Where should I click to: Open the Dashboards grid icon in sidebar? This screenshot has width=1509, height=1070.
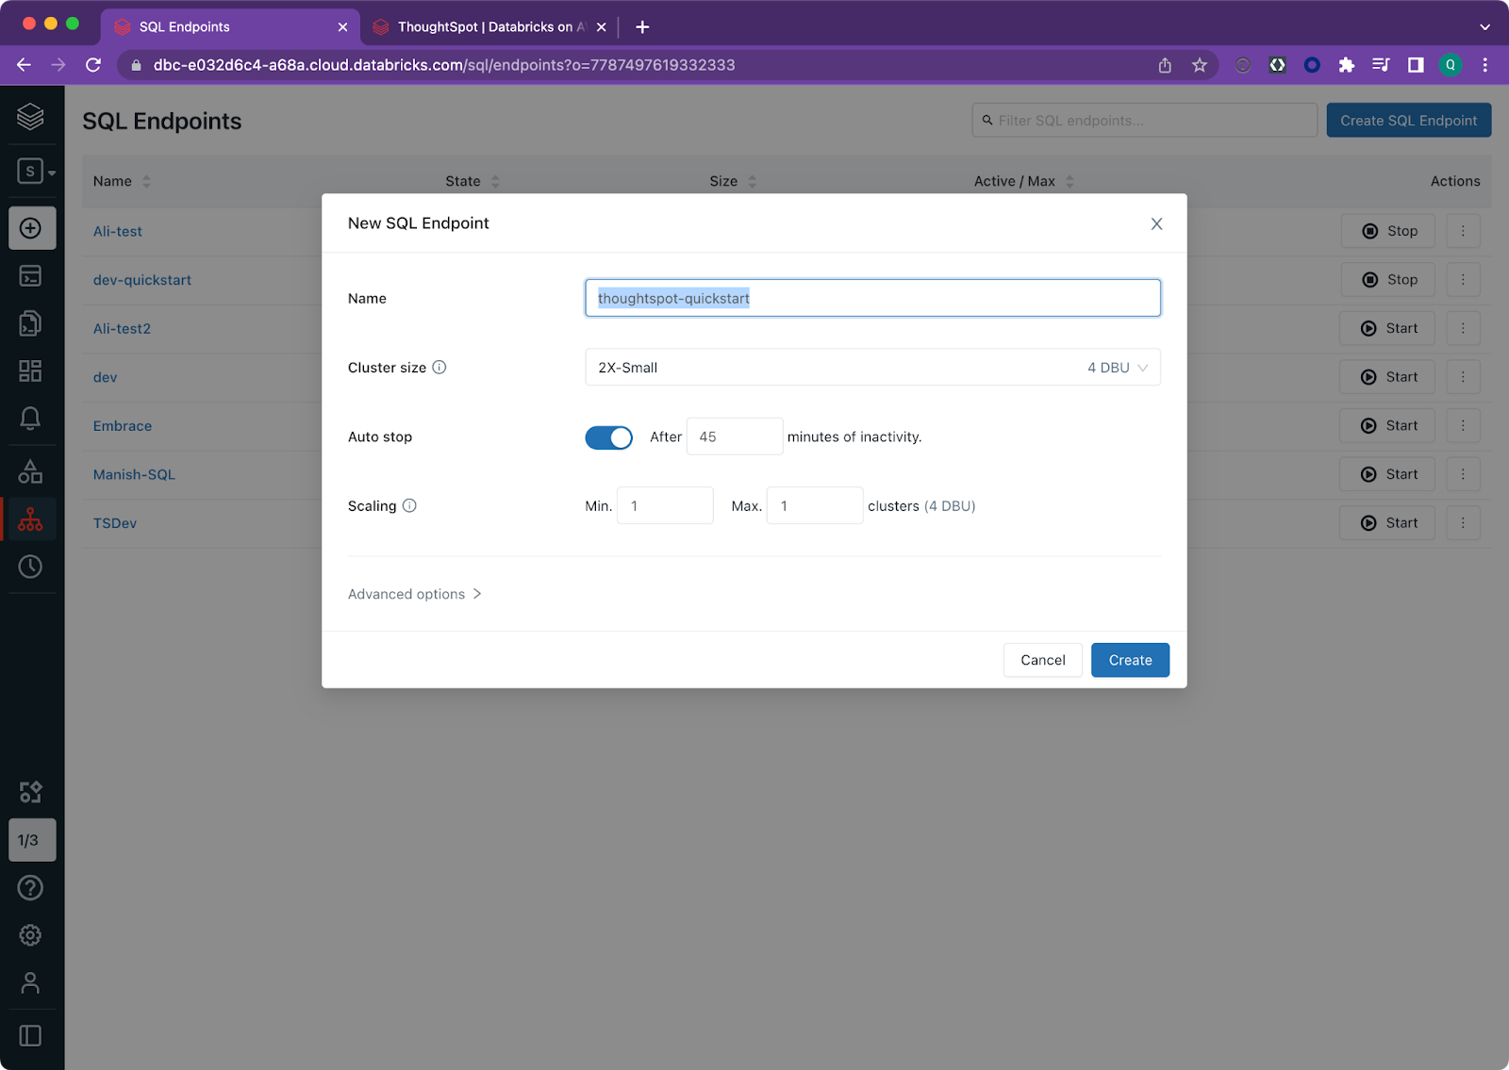tap(30, 370)
